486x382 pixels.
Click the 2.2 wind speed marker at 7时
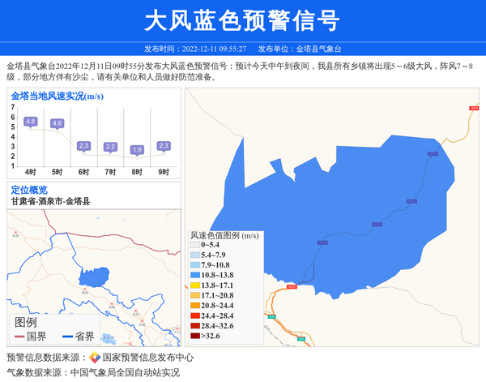[x=110, y=146]
